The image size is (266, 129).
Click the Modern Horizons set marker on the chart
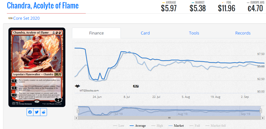pyautogui.click(x=77, y=86)
